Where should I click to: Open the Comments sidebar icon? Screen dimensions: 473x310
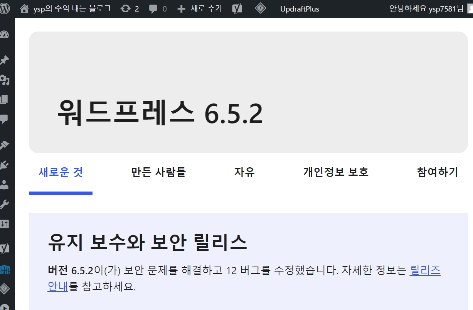pyautogui.click(x=4, y=119)
